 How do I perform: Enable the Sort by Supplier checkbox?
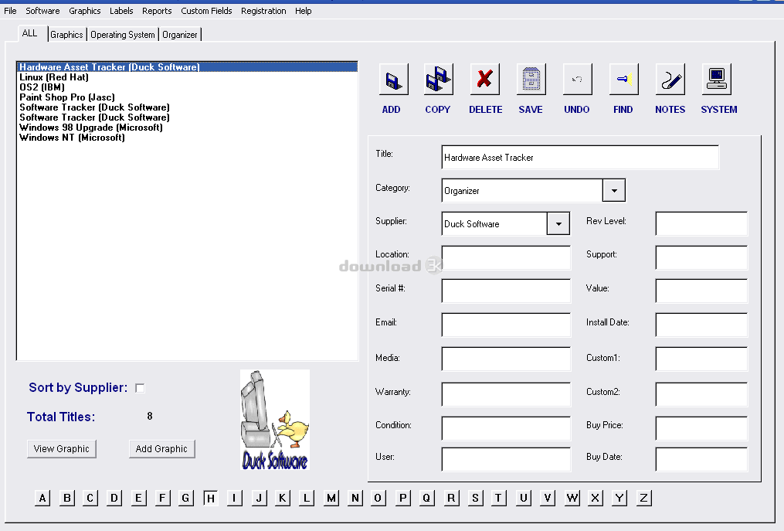(140, 388)
